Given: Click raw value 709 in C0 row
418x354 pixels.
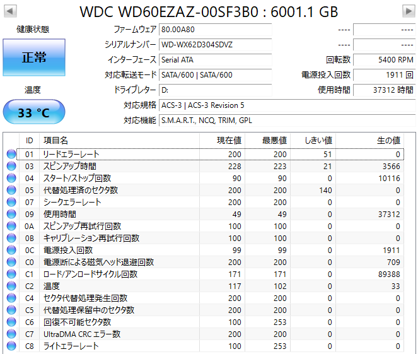Looking at the screenshot, I should coord(394,263).
